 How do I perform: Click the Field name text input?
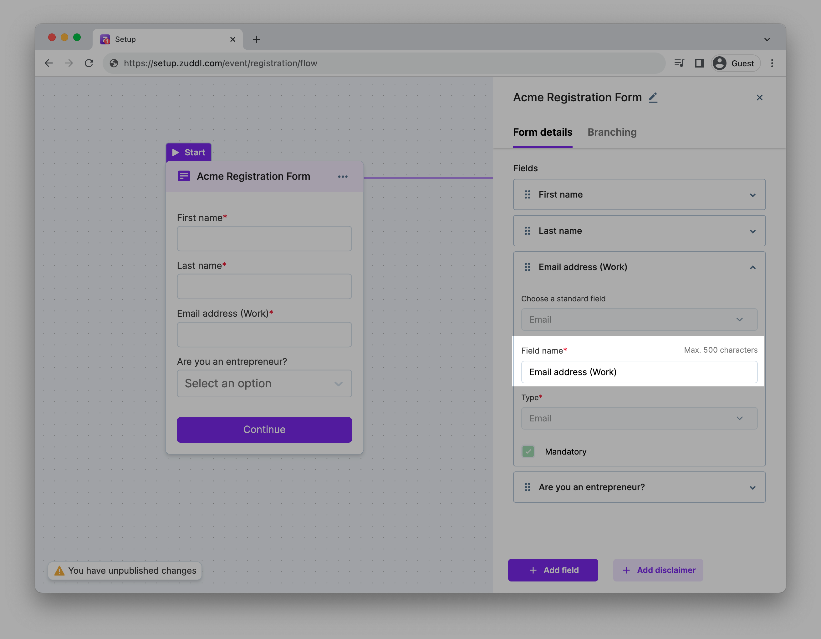click(639, 372)
